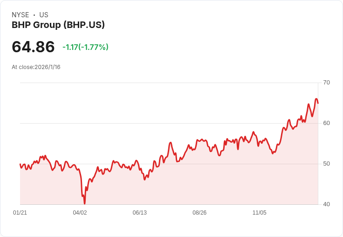Click the 40 y-axis label
The height and width of the screenshot is (237, 343).
click(326, 204)
